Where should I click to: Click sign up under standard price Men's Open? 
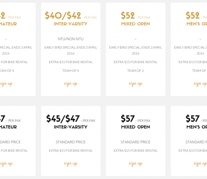200,164
